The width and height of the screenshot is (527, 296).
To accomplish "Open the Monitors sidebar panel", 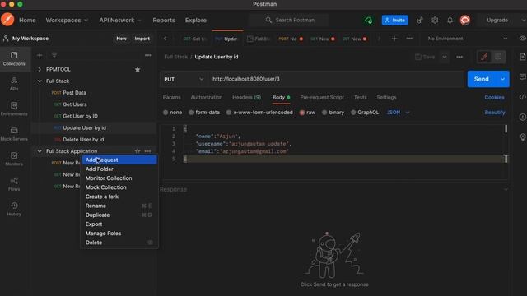I will pyautogui.click(x=14, y=159).
